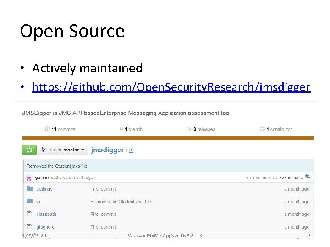Click the branch fork icon in stats bar

tap(121, 129)
